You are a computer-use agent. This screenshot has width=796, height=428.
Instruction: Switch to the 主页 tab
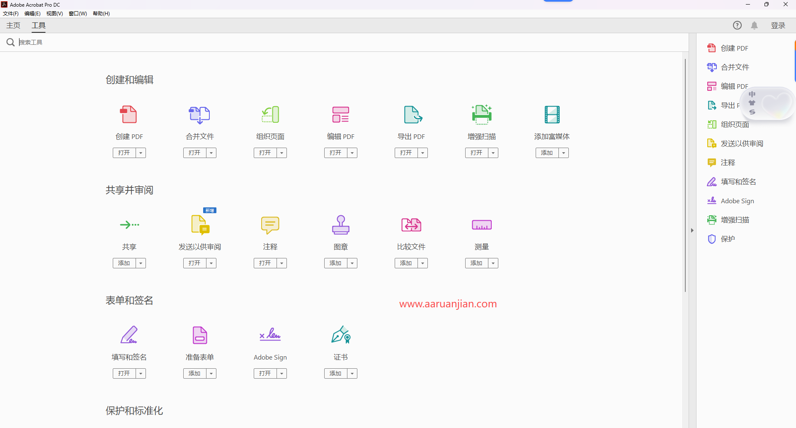(x=12, y=25)
